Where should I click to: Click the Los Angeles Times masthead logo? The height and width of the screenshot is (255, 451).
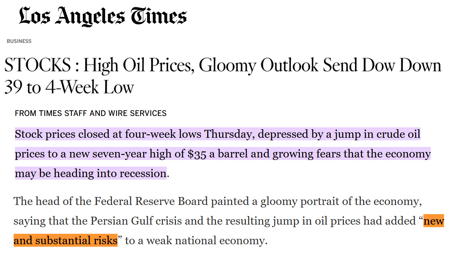[x=102, y=16]
